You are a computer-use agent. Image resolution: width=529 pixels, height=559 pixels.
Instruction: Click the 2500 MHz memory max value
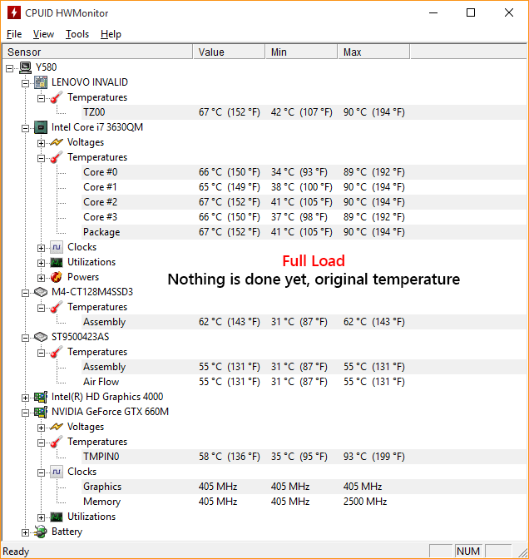click(365, 502)
